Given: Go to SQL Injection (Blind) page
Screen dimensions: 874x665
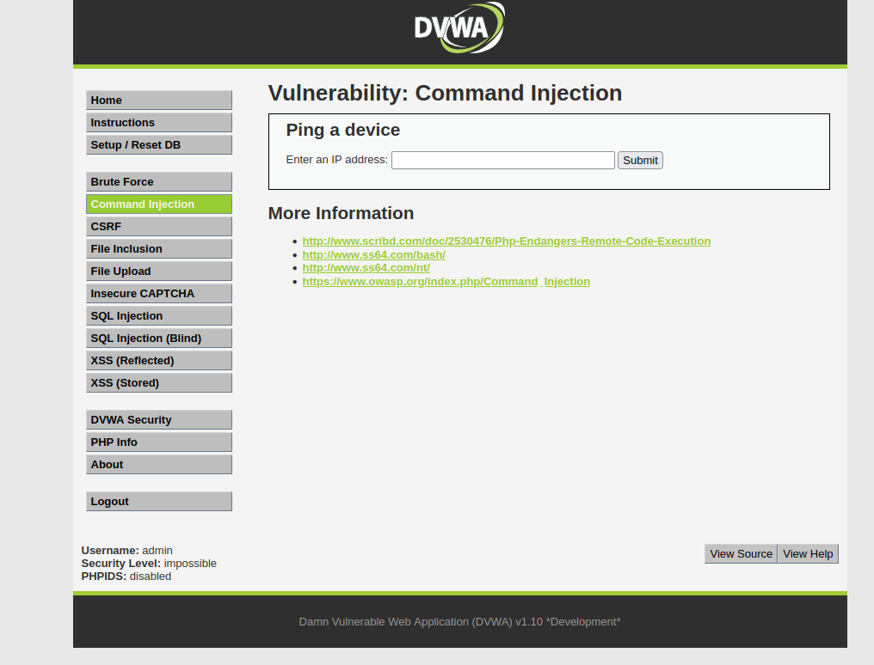Looking at the screenshot, I should (x=159, y=338).
